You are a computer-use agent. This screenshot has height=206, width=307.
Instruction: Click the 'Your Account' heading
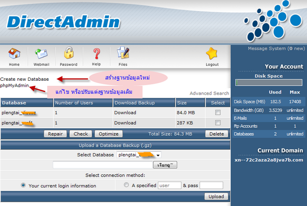[x=284, y=67]
